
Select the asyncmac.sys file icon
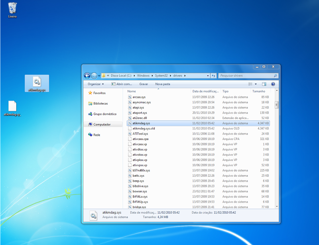coord(130,102)
